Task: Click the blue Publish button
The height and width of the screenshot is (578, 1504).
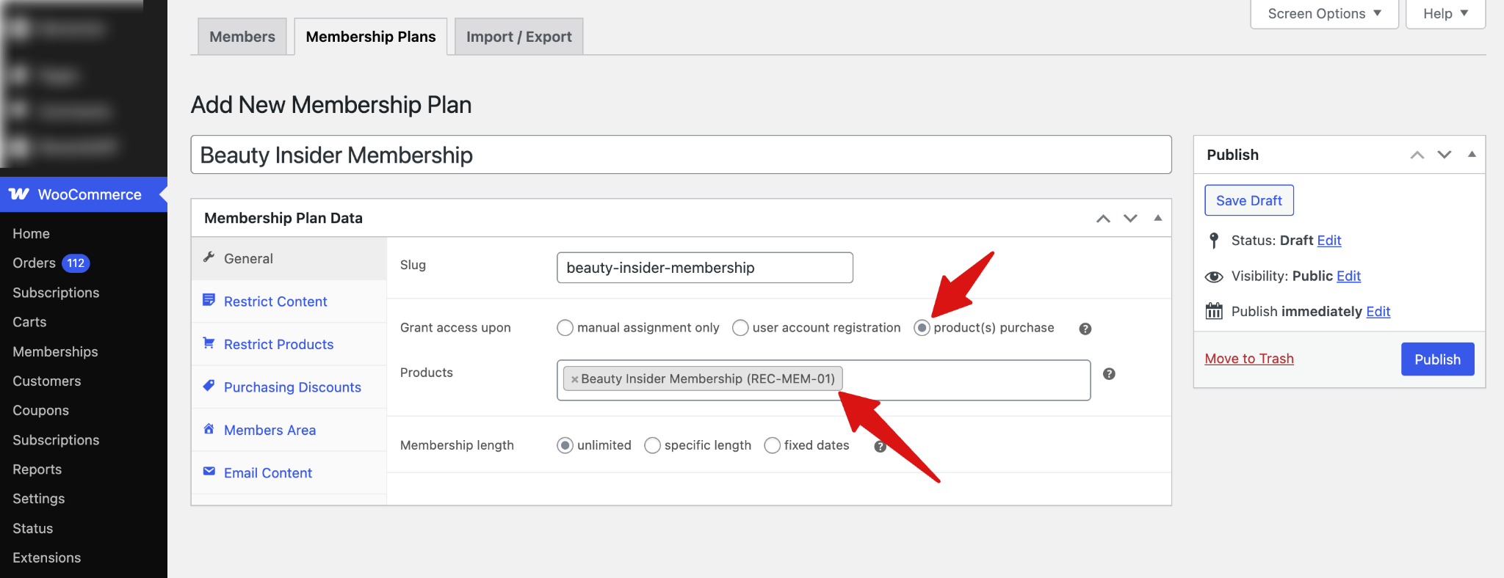Action: (x=1437, y=359)
